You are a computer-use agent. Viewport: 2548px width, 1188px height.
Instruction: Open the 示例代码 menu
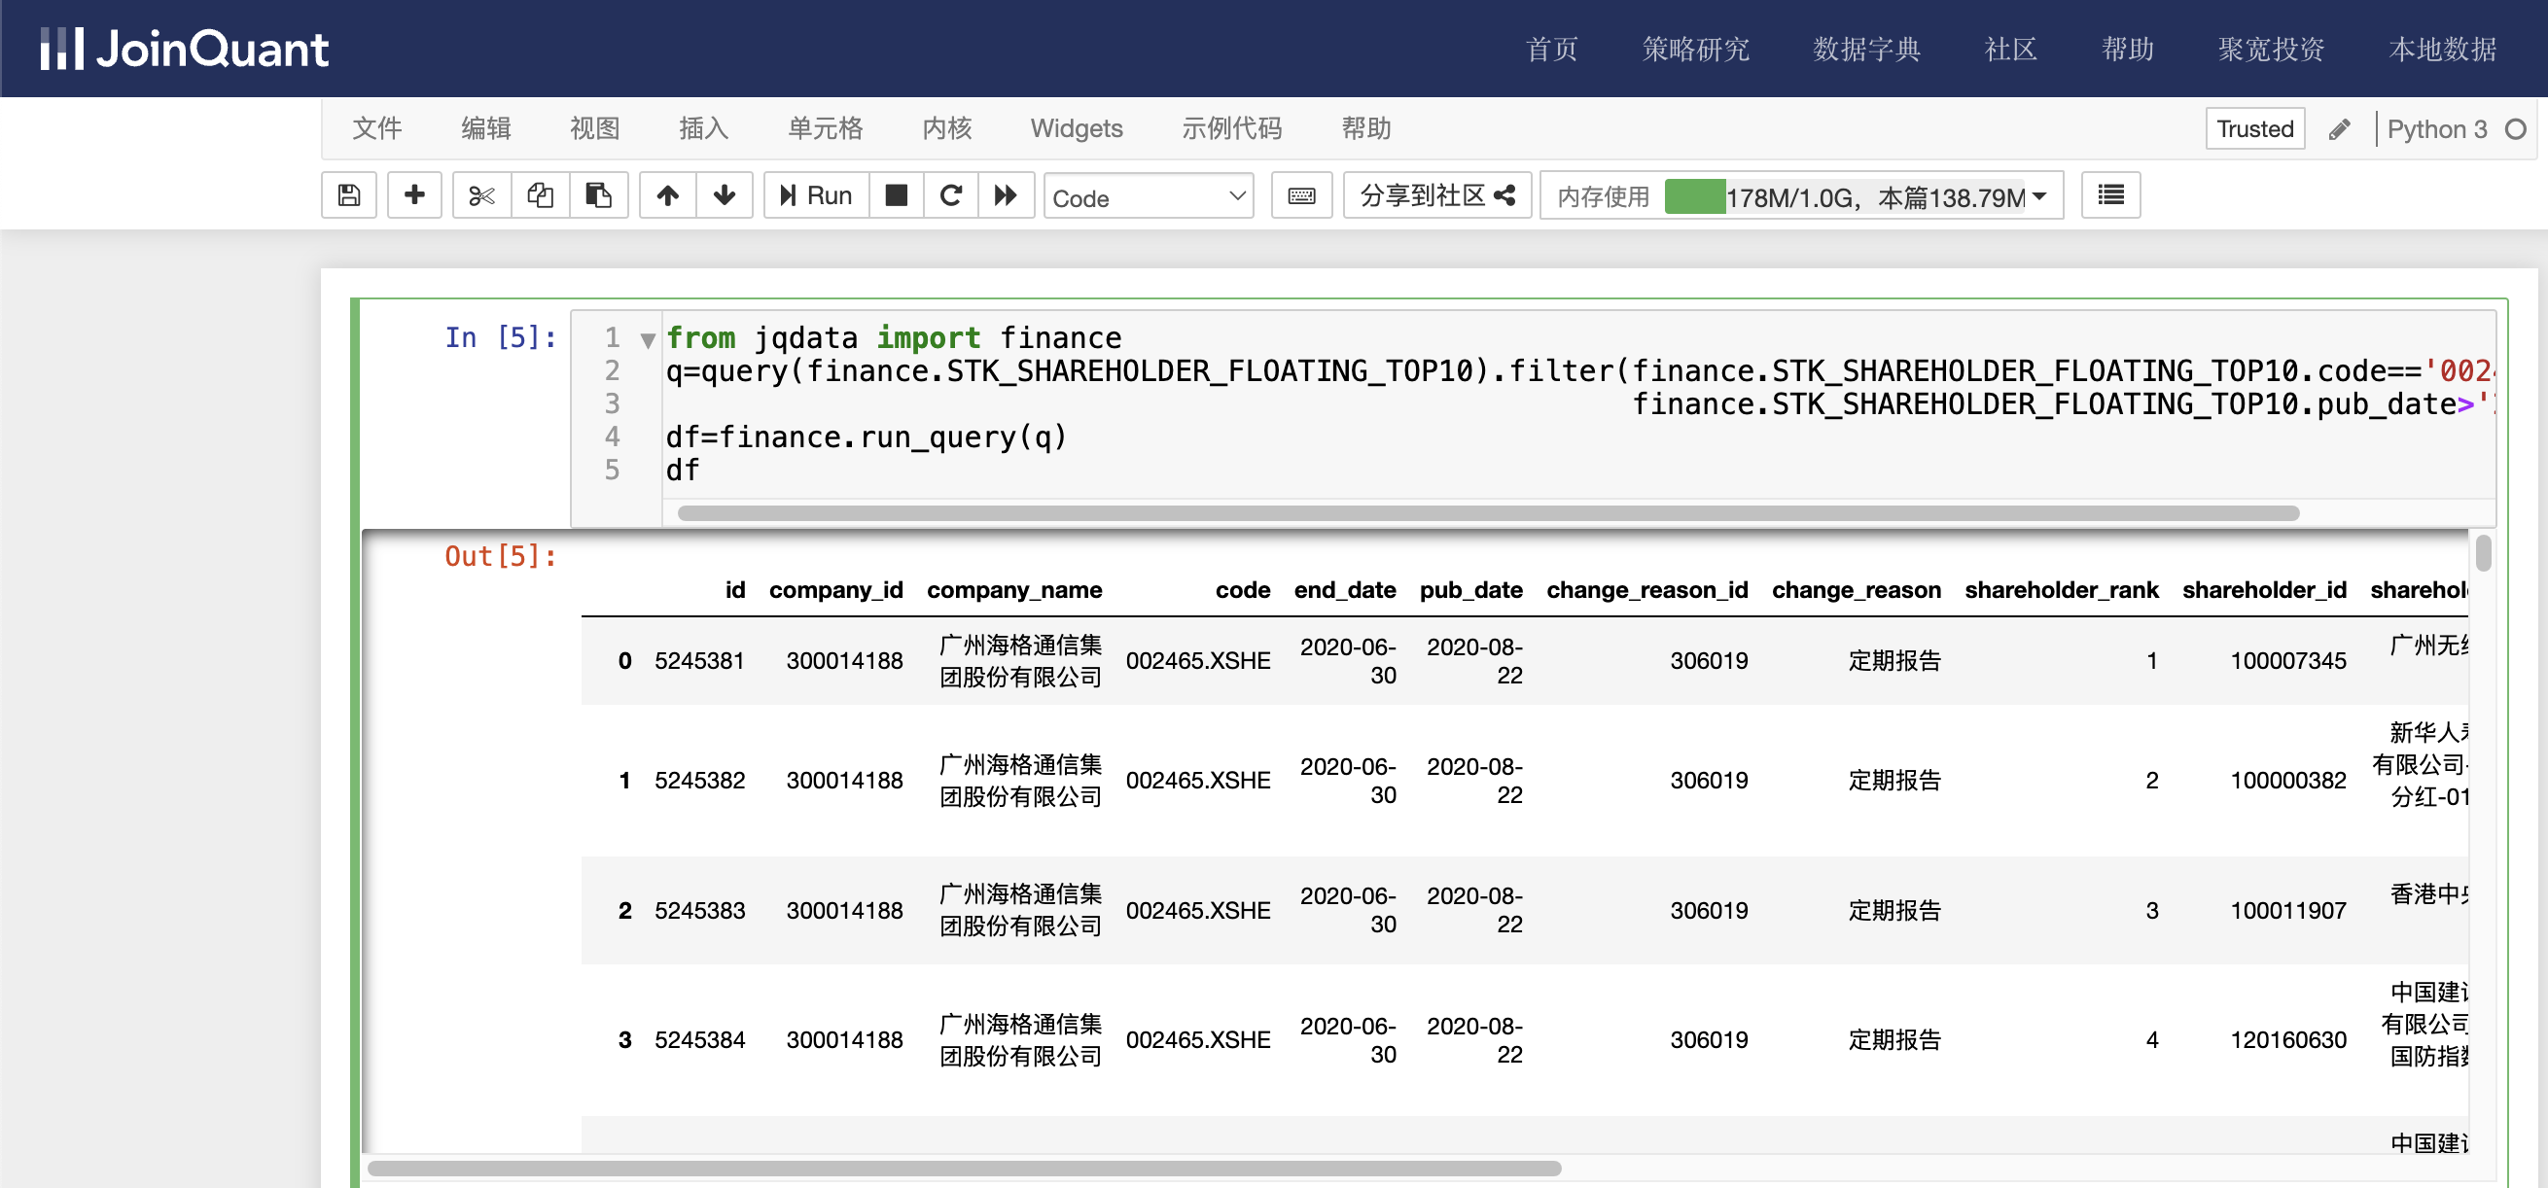tap(1231, 128)
